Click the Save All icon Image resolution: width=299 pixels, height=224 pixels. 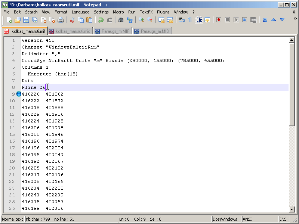click(x=35, y=20)
